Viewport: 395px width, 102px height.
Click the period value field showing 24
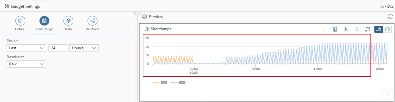[x=58, y=48]
